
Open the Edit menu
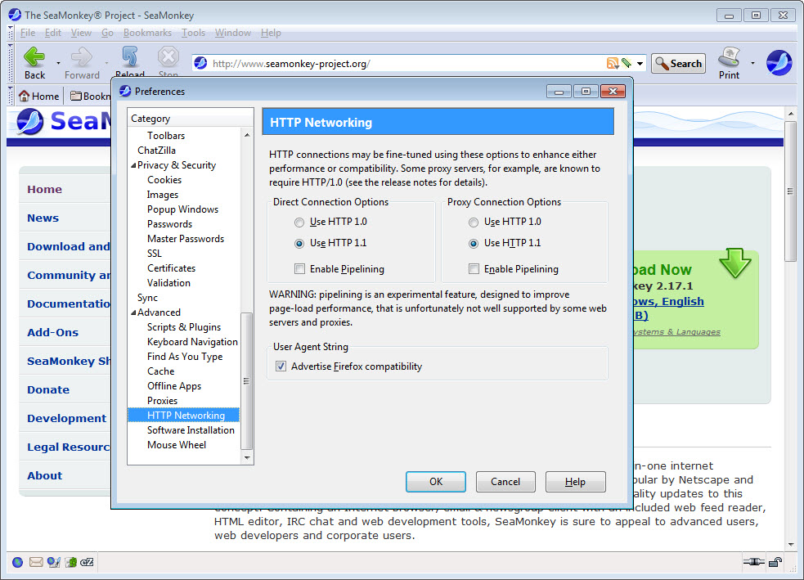[53, 33]
